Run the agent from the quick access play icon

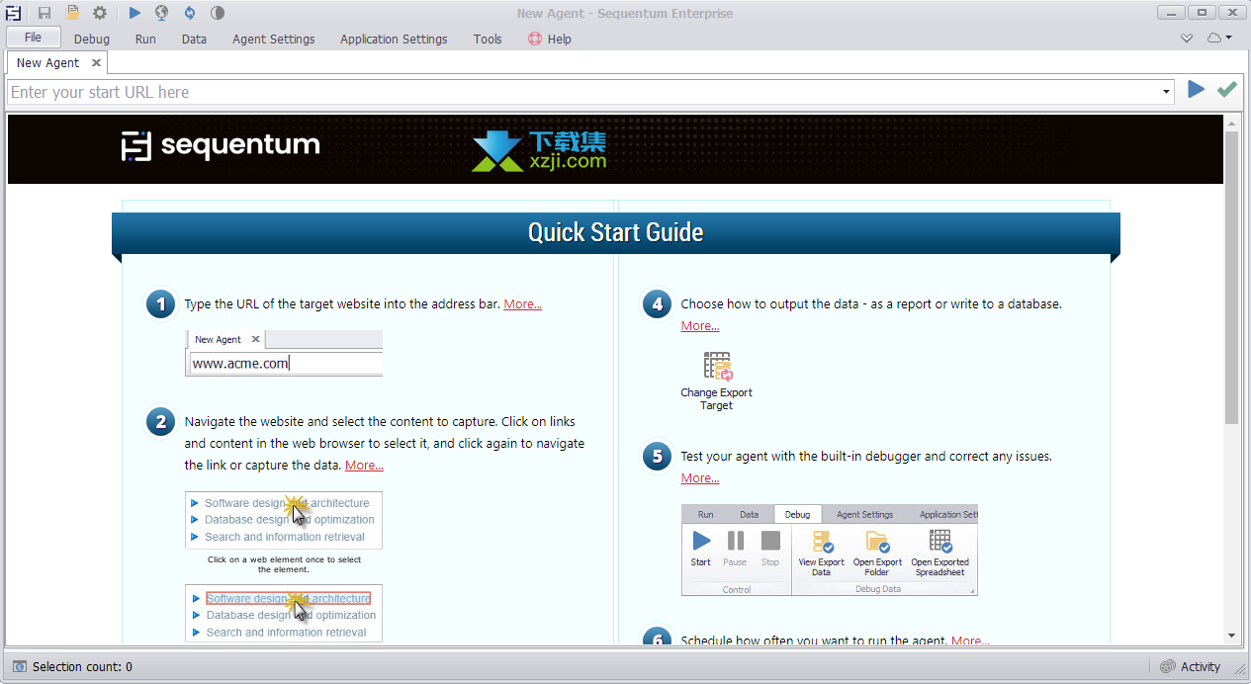coord(134,13)
